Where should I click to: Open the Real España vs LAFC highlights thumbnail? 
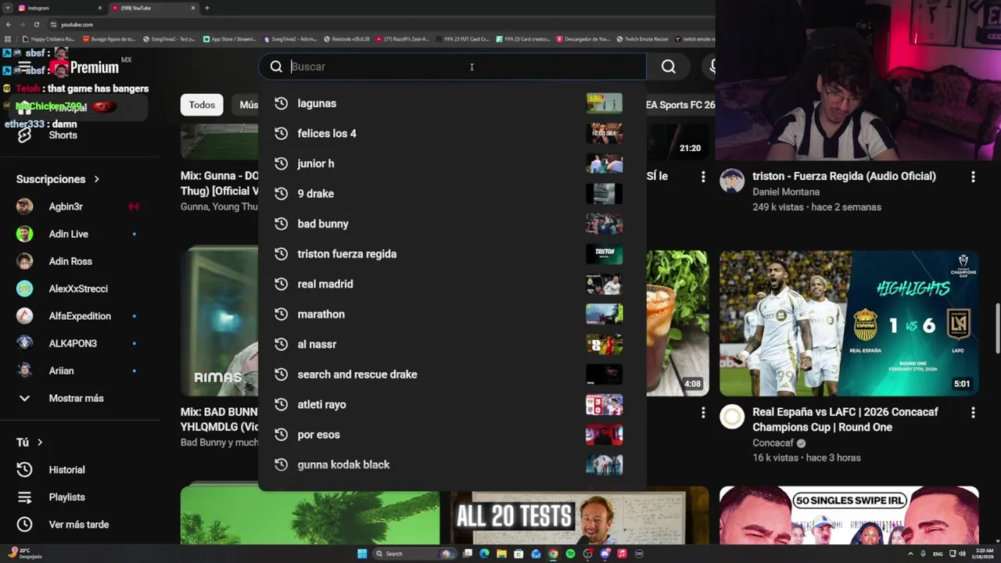tap(849, 323)
